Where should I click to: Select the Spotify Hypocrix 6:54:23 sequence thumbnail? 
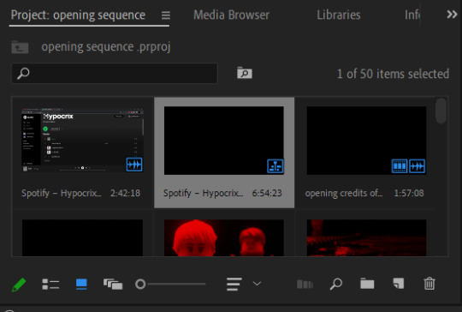click(224, 141)
